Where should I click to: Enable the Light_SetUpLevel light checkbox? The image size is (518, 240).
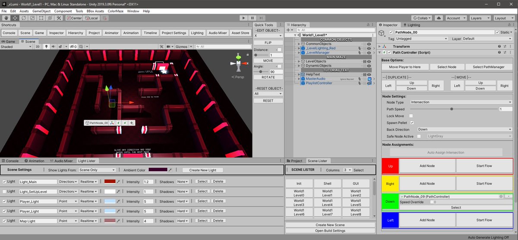coord(4,191)
